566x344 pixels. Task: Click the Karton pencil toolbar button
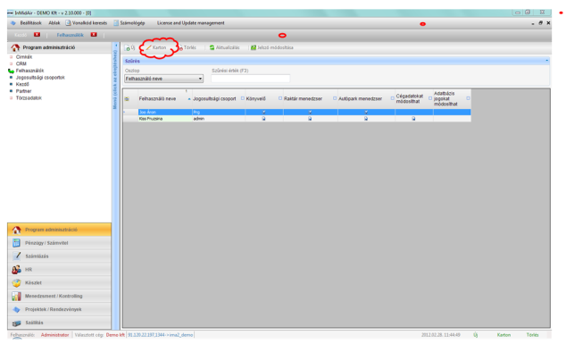coord(156,47)
